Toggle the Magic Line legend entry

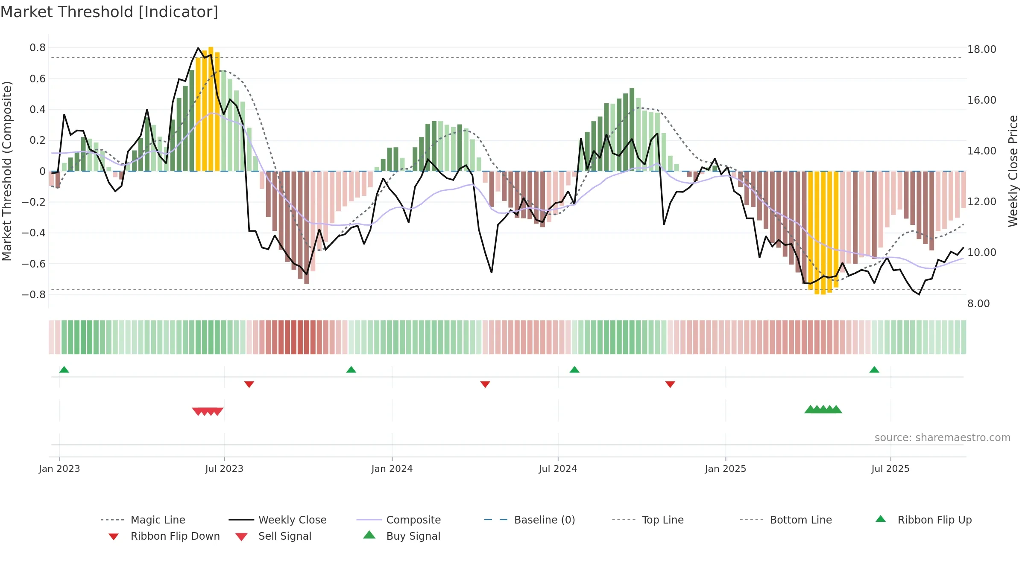click(143, 520)
